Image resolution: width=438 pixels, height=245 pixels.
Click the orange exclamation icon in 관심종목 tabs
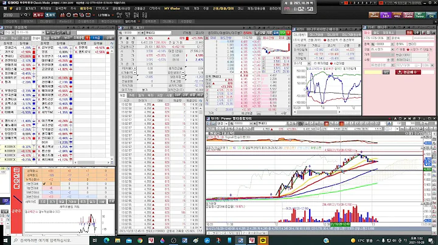pos(88,38)
